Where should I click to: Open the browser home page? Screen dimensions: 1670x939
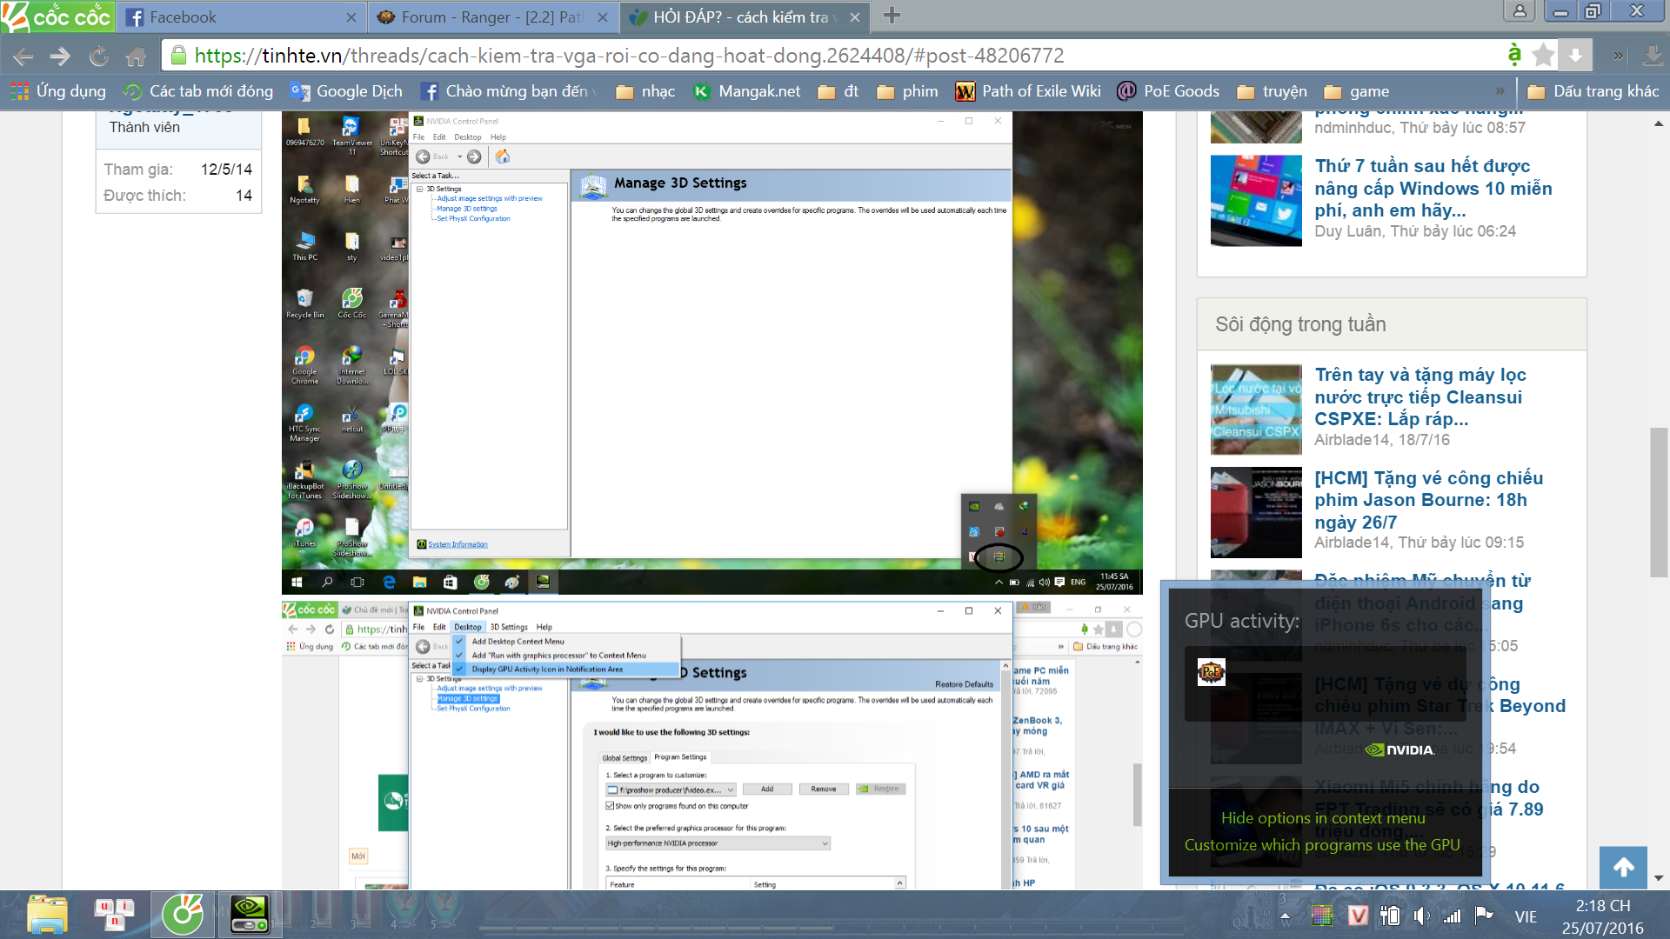point(136,57)
